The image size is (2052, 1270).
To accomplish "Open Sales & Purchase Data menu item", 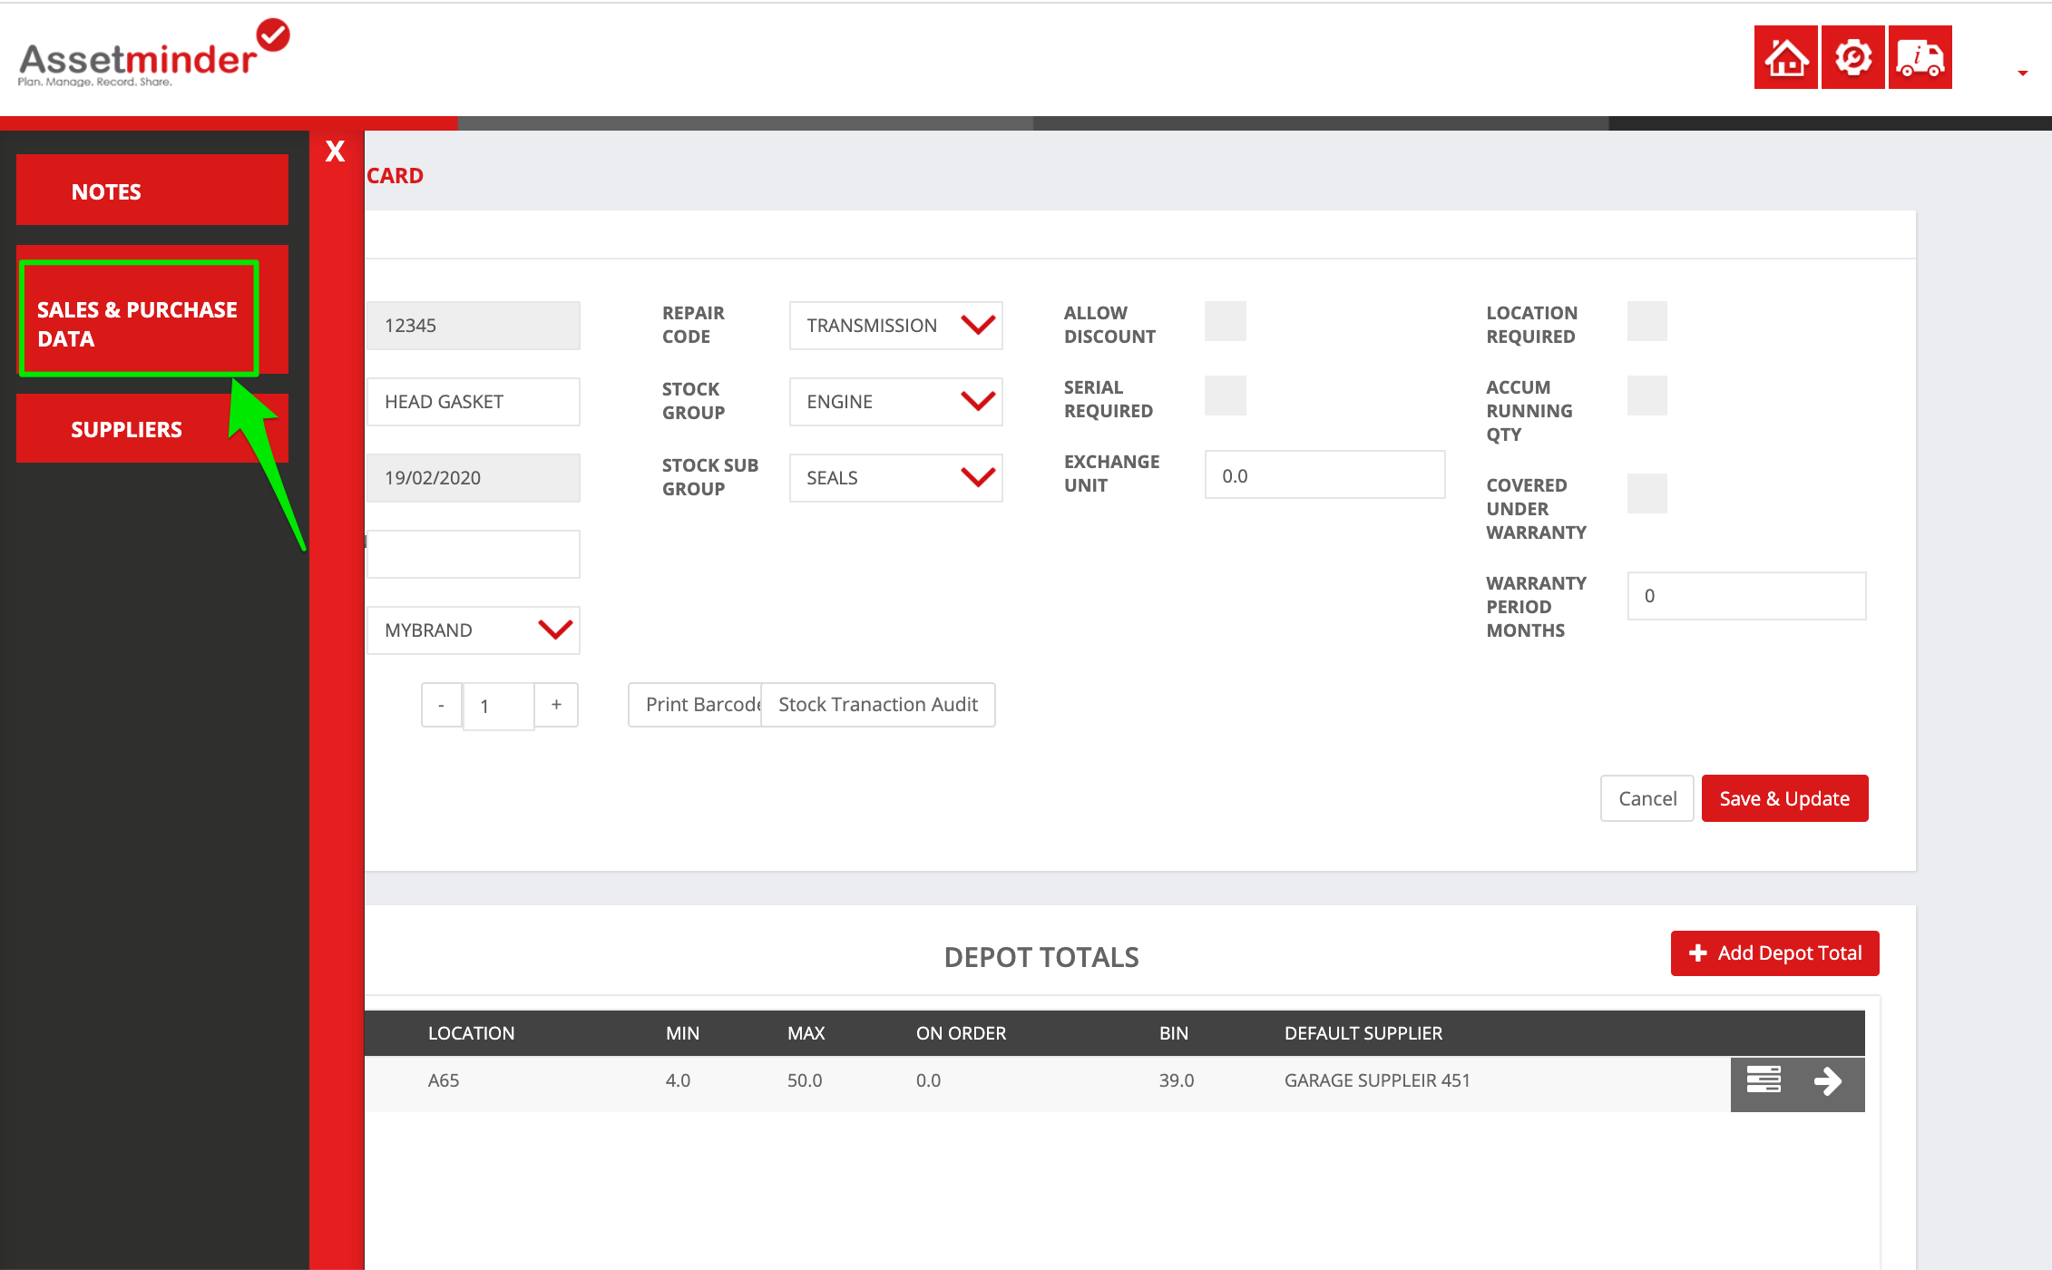I will [152, 310].
